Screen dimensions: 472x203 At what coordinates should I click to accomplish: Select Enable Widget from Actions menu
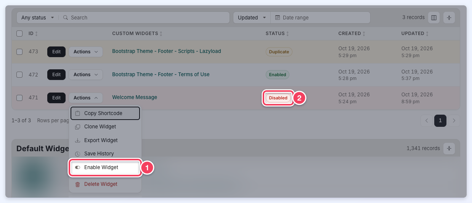(105, 167)
